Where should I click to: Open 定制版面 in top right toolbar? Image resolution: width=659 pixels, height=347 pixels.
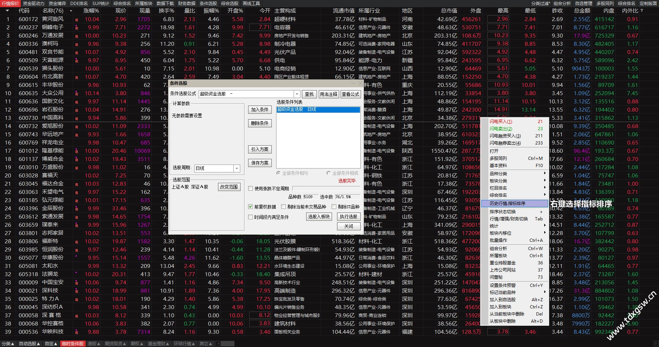pos(648,3)
